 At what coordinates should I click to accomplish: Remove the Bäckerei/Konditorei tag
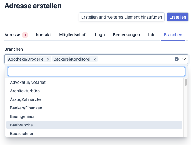click(x=95, y=59)
